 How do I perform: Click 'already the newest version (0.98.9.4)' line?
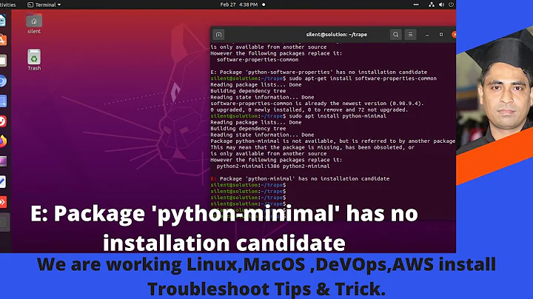click(x=317, y=104)
